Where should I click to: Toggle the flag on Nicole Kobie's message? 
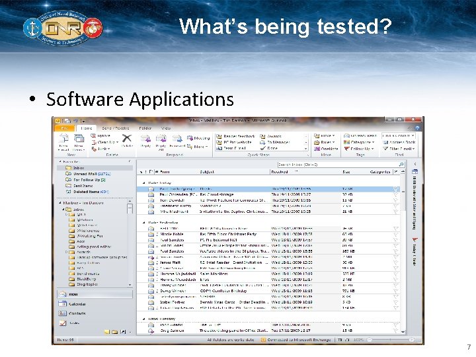coord(395,234)
